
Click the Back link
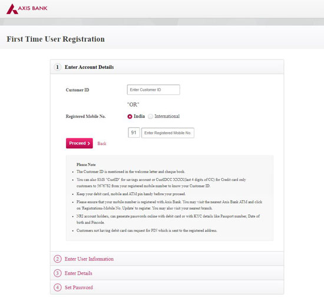coord(102,143)
